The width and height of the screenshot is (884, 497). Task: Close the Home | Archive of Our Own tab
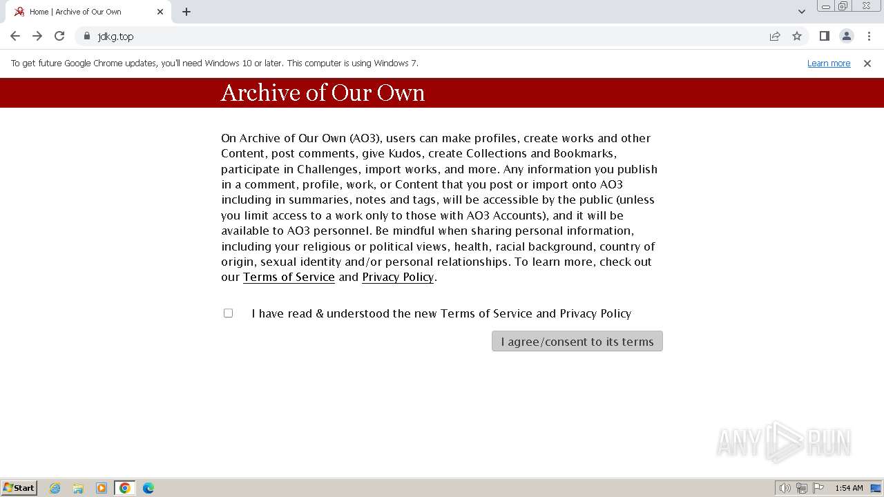coord(160,12)
